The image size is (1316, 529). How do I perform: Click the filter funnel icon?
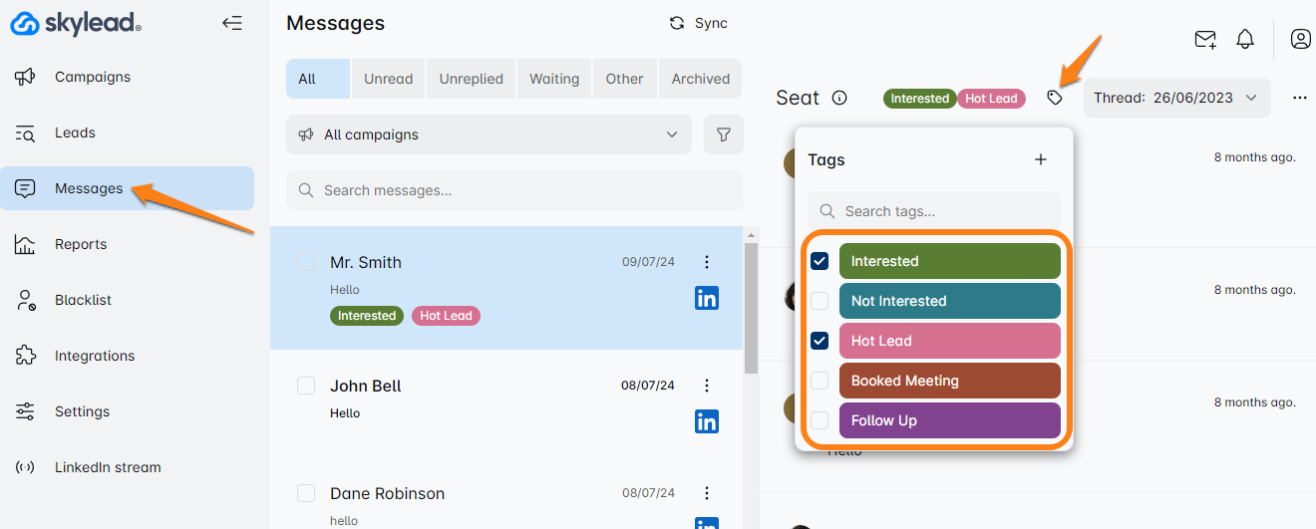724,134
